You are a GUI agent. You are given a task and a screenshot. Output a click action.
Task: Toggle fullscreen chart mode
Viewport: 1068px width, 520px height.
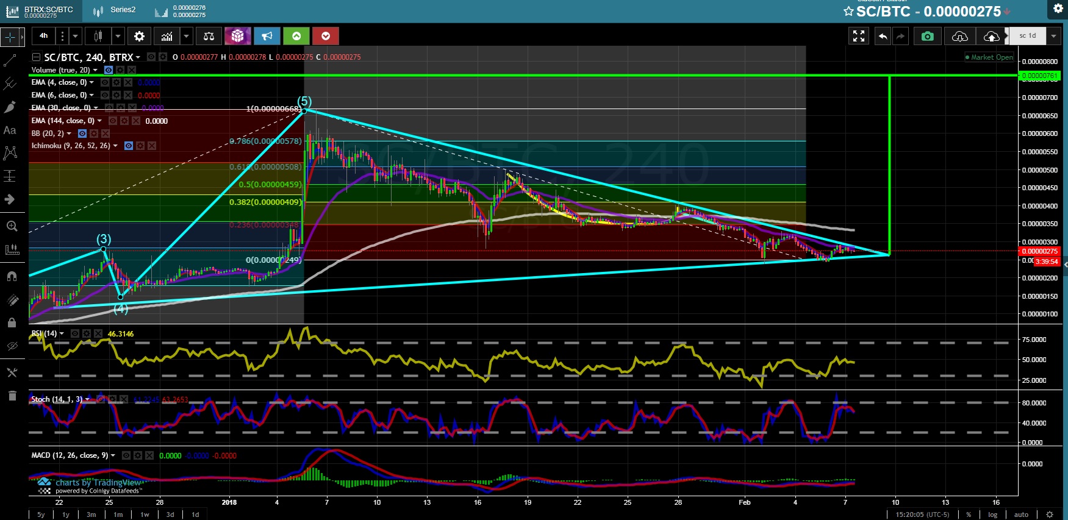tap(859, 36)
